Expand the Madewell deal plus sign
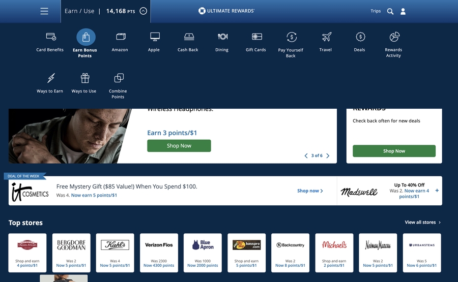 [x=437, y=191]
